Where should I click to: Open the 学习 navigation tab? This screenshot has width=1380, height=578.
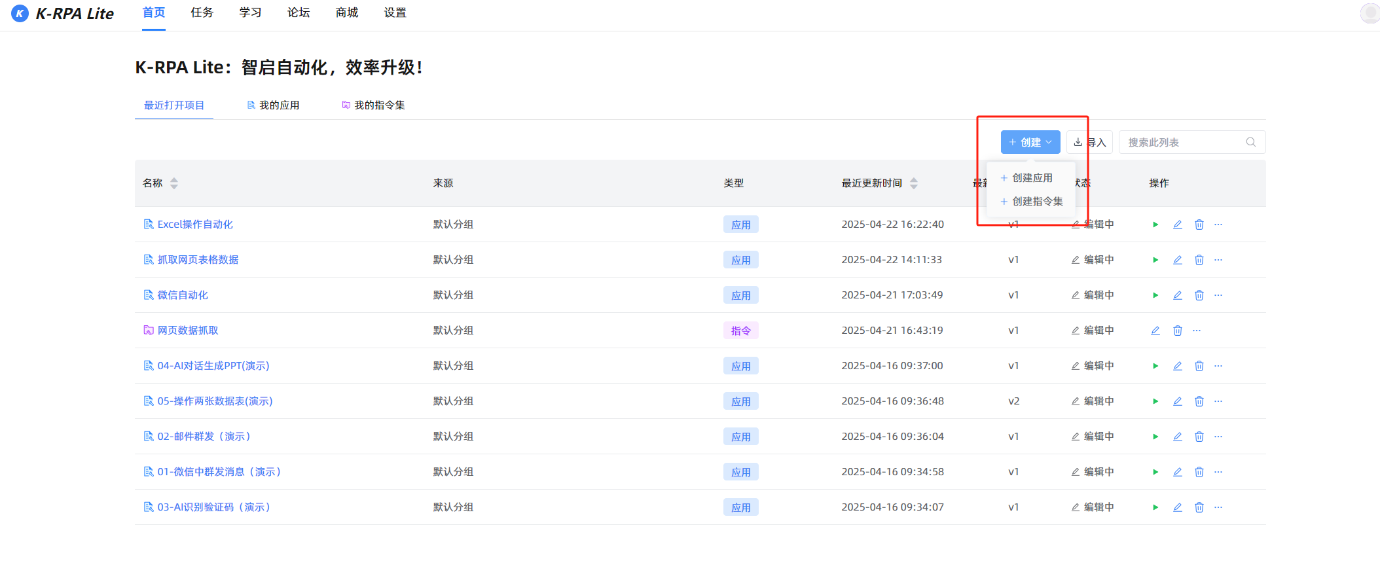coord(251,13)
